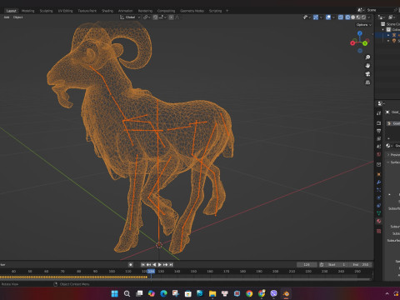Switch to the Geometry Nodes workspace tab

(x=192, y=11)
